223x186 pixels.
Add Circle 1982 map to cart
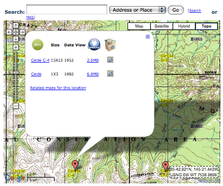(110, 74)
